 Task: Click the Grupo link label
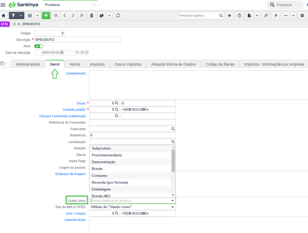[81, 103]
